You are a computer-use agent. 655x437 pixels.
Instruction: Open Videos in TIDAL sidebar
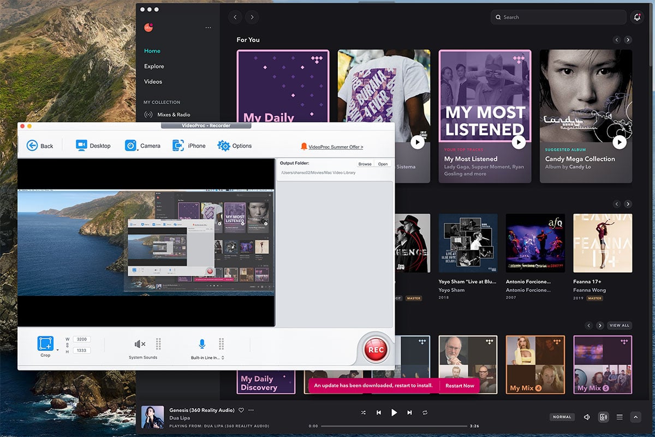click(153, 81)
